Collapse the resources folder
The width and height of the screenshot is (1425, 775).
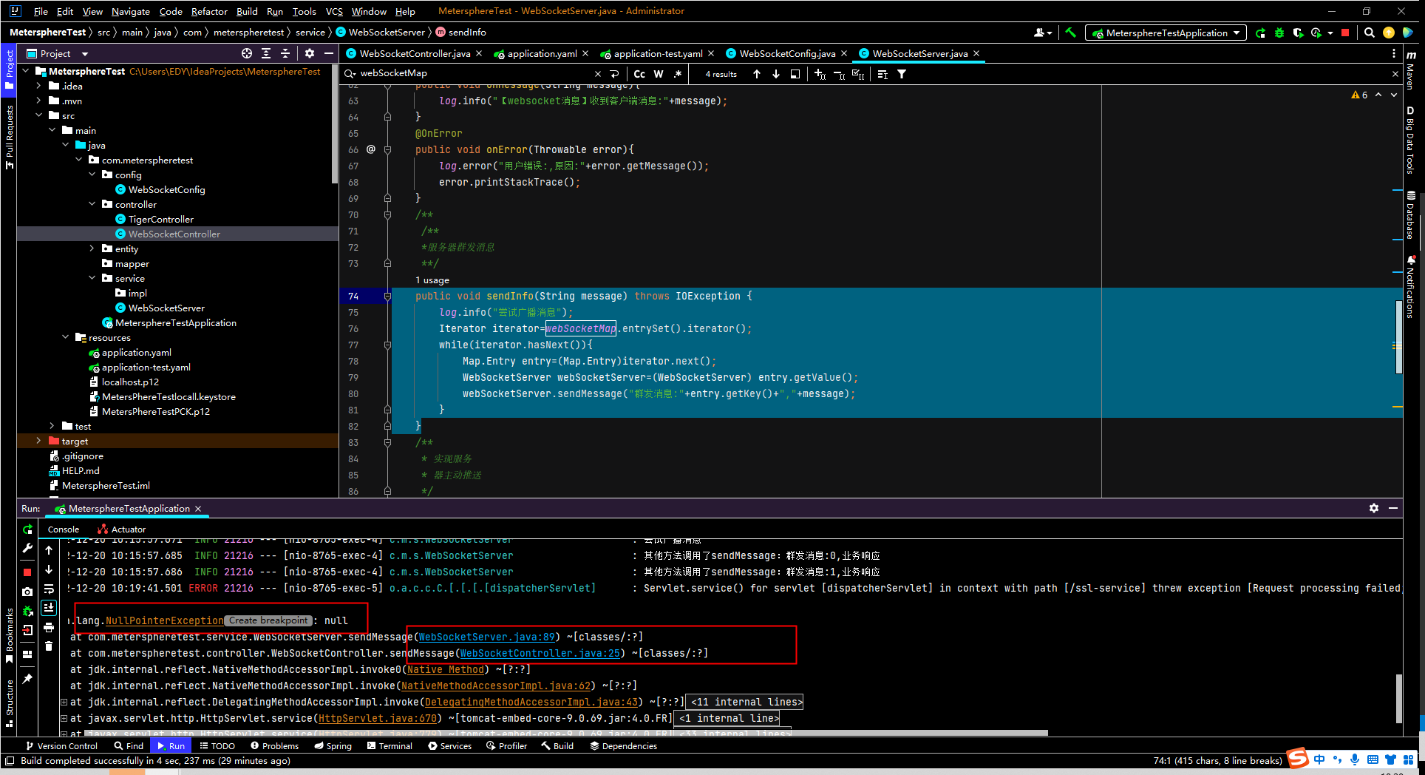[65, 337]
